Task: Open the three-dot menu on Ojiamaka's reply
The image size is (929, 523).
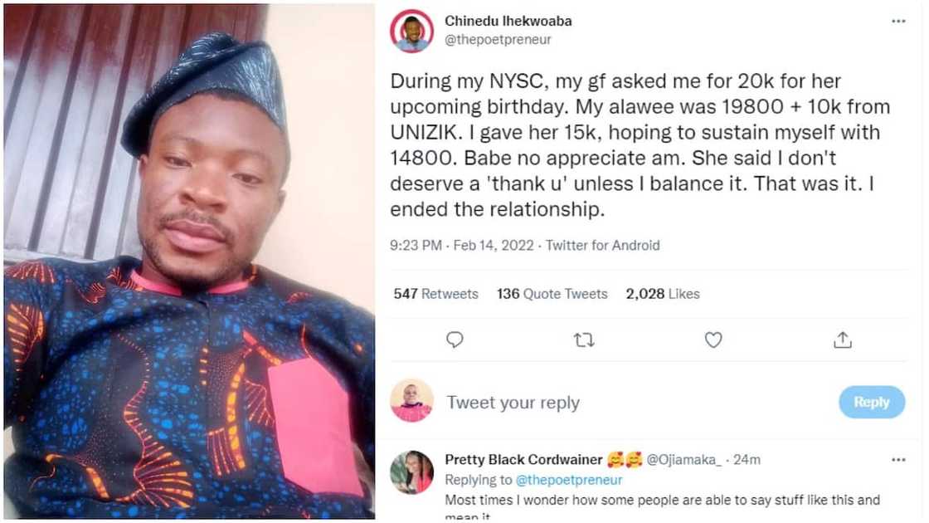Action: coord(897,458)
